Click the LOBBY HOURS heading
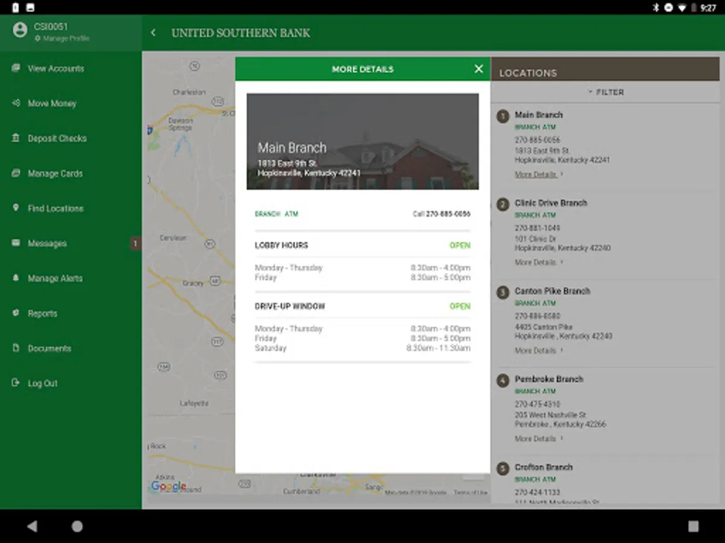 282,246
